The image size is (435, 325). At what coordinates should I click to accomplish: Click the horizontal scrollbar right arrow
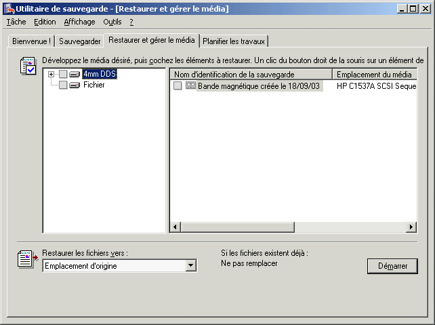411,227
